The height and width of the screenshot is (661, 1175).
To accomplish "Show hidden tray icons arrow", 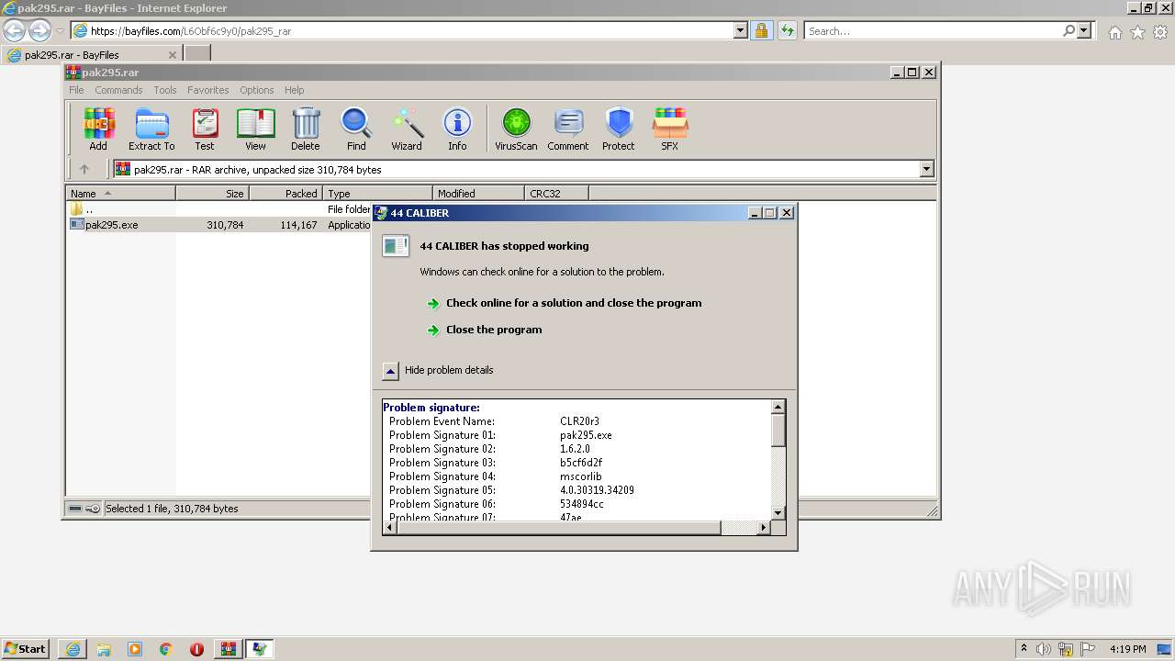I will (x=1024, y=649).
